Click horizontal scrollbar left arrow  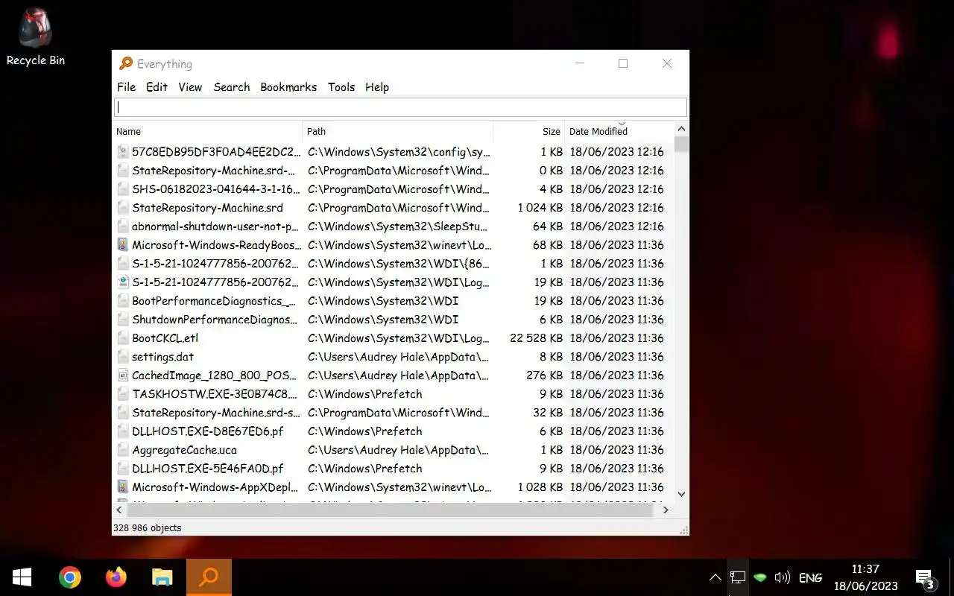point(120,510)
